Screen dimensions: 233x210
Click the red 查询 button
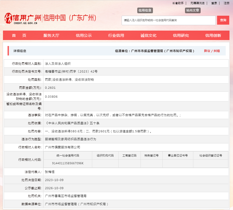223,20
